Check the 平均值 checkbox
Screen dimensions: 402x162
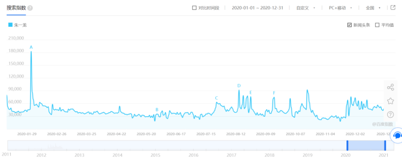377,25
